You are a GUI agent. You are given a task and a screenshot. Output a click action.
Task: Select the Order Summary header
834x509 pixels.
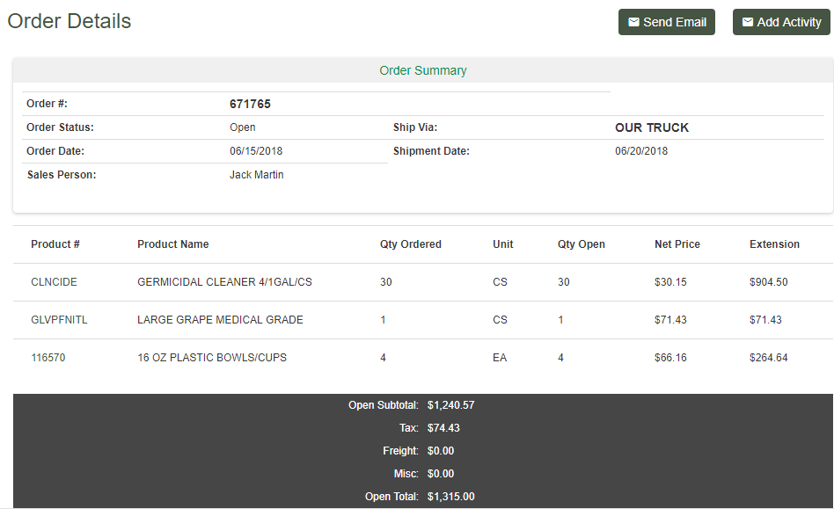click(422, 70)
